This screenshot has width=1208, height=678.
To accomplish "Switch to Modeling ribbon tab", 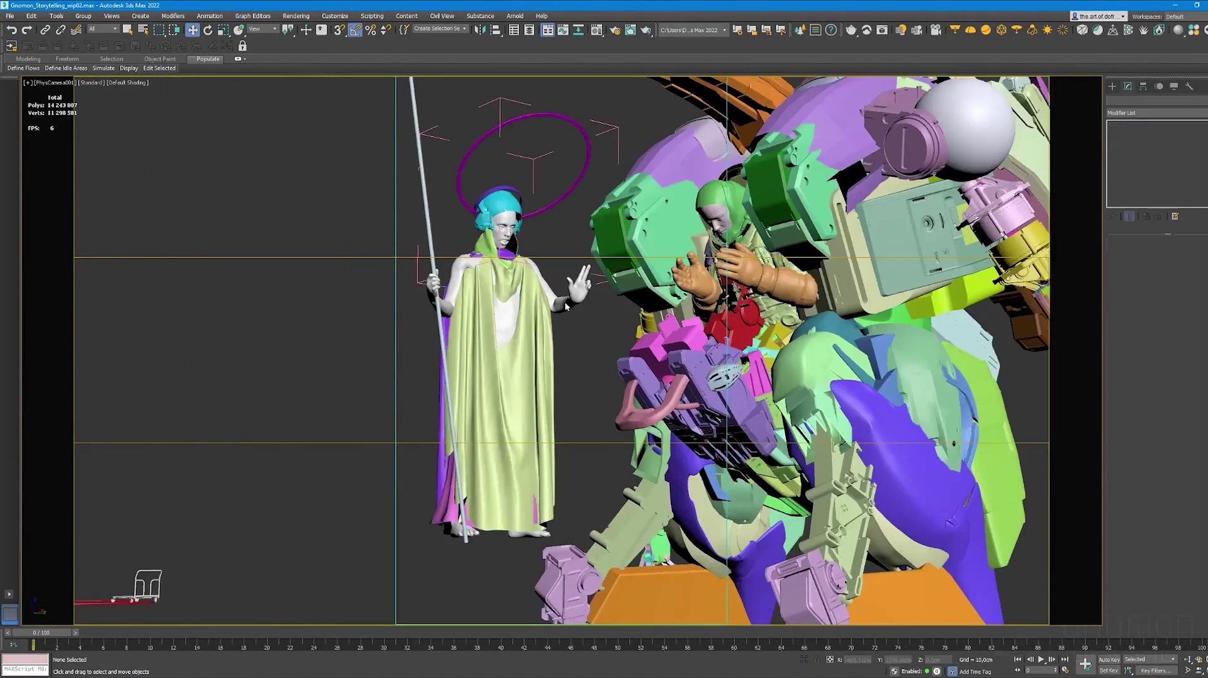I will pyautogui.click(x=28, y=58).
